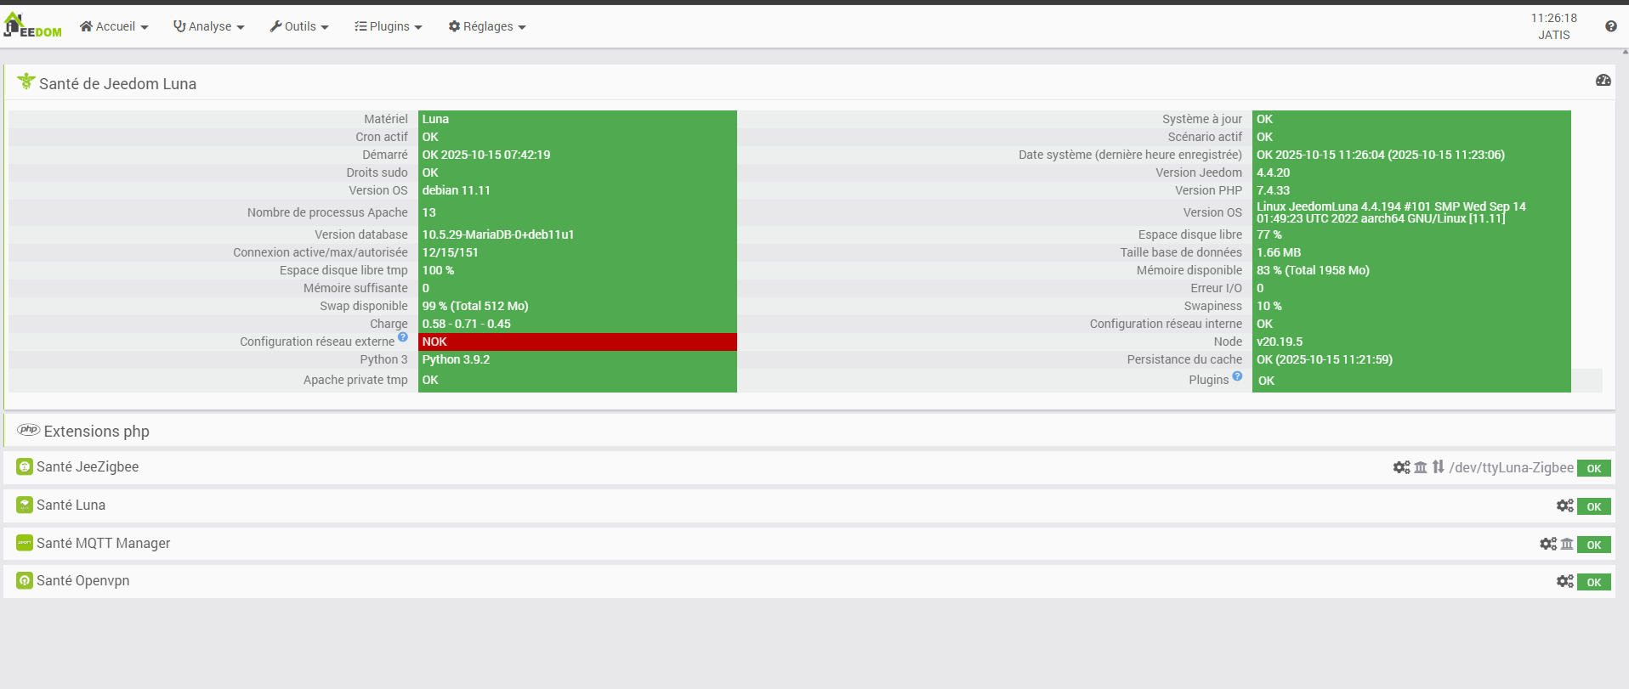
Task: Open the Analyse menu
Action: pos(209,26)
